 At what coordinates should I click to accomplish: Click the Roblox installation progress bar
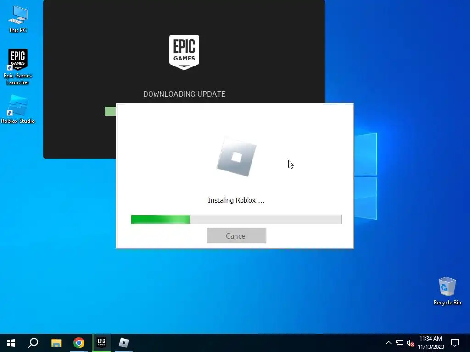pos(236,220)
